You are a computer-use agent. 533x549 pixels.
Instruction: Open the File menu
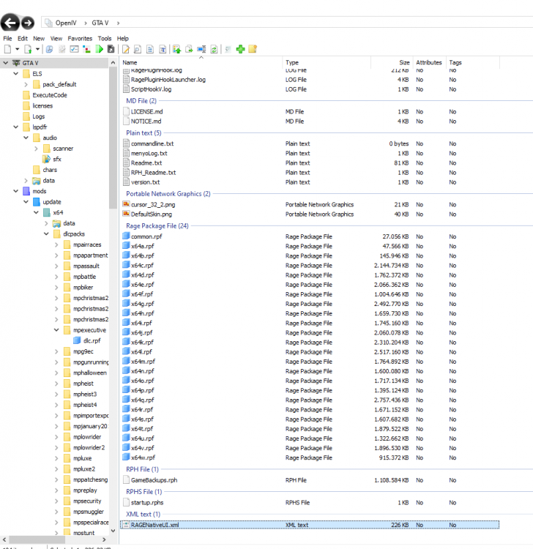pyautogui.click(x=7, y=39)
